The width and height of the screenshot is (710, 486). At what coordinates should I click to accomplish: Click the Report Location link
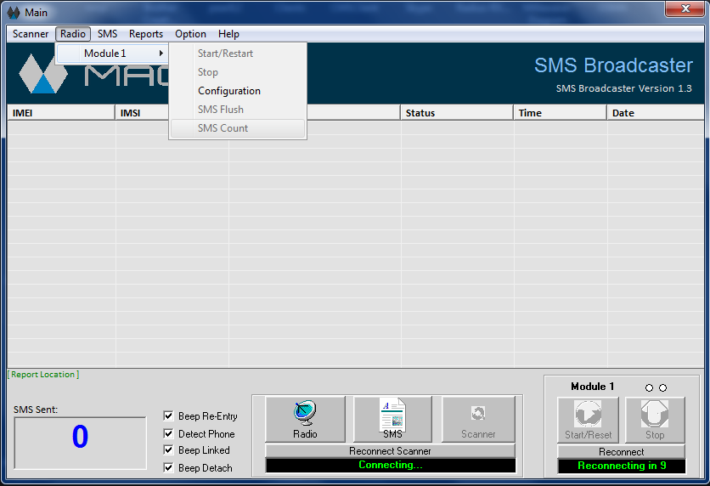pyautogui.click(x=43, y=374)
